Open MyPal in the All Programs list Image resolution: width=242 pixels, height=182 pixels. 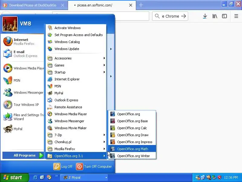[76, 93]
